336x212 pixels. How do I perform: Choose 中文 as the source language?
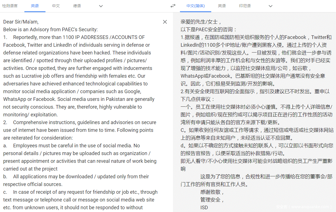coord(56,6)
